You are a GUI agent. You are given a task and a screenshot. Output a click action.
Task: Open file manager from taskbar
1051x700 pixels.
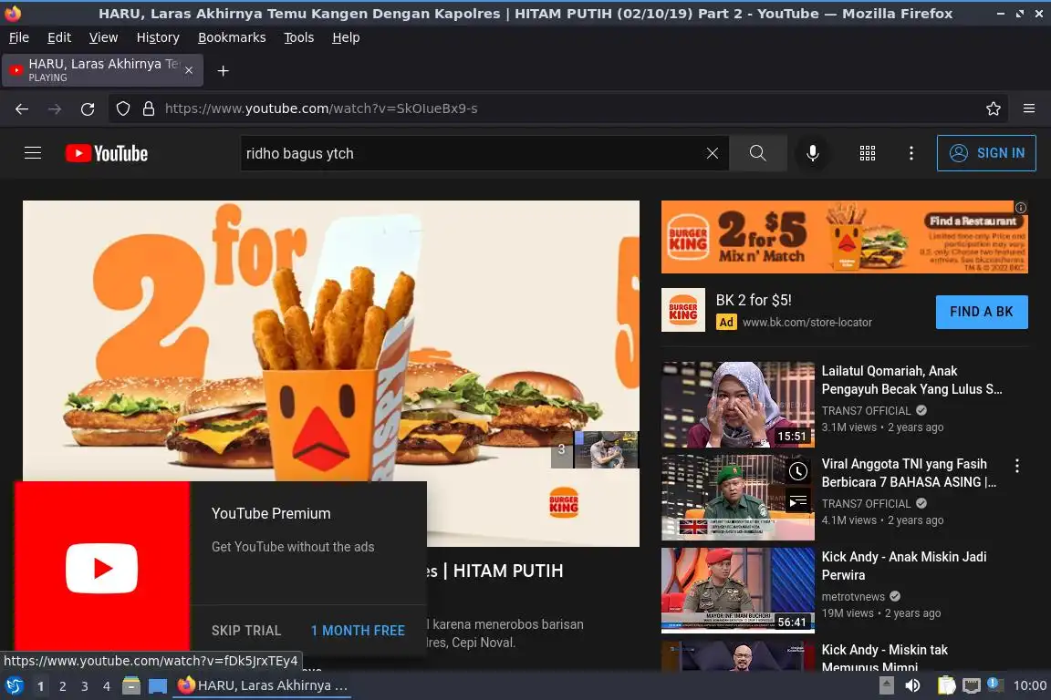pyautogui.click(x=131, y=685)
